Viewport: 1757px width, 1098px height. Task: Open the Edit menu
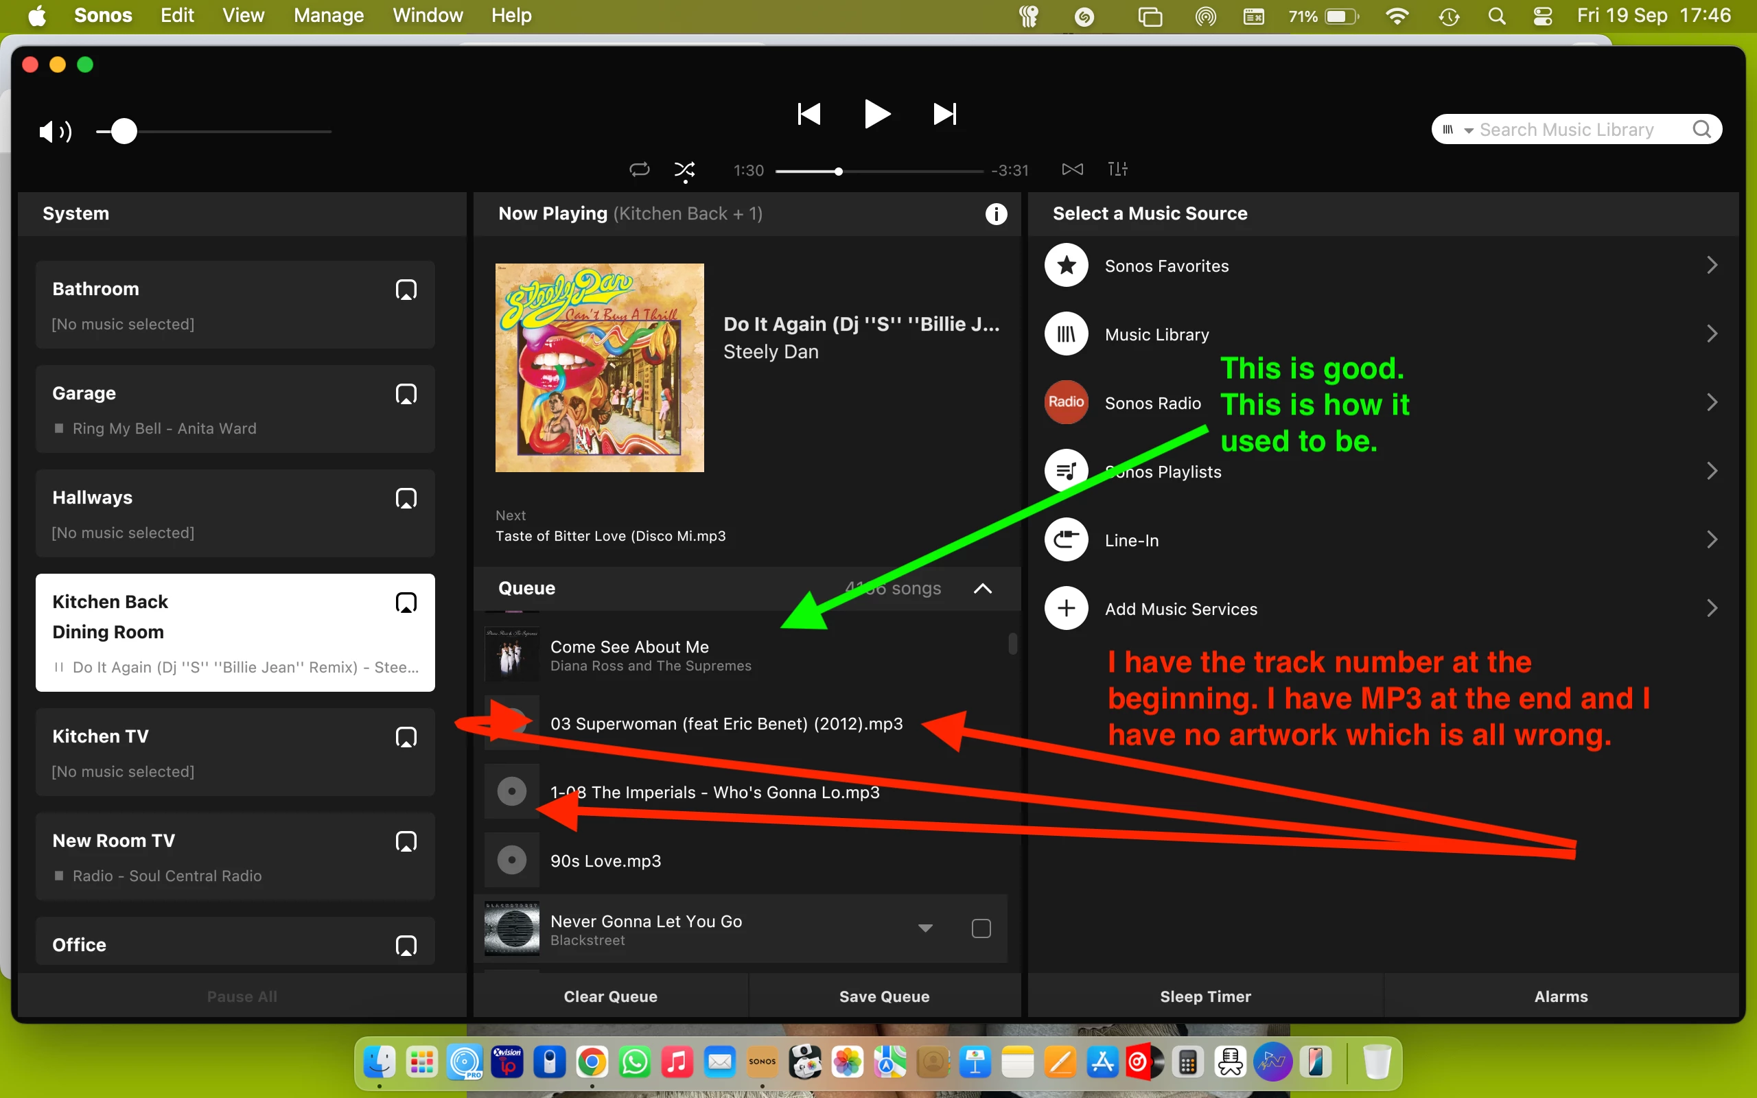pyautogui.click(x=177, y=15)
